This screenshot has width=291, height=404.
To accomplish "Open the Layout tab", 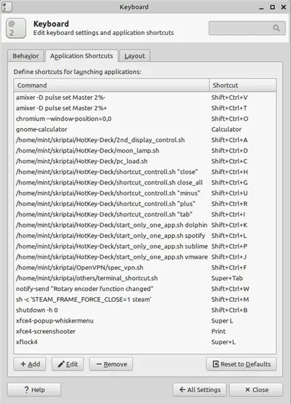I will click(134, 56).
